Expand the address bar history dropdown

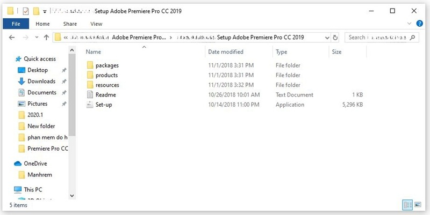point(326,38)
